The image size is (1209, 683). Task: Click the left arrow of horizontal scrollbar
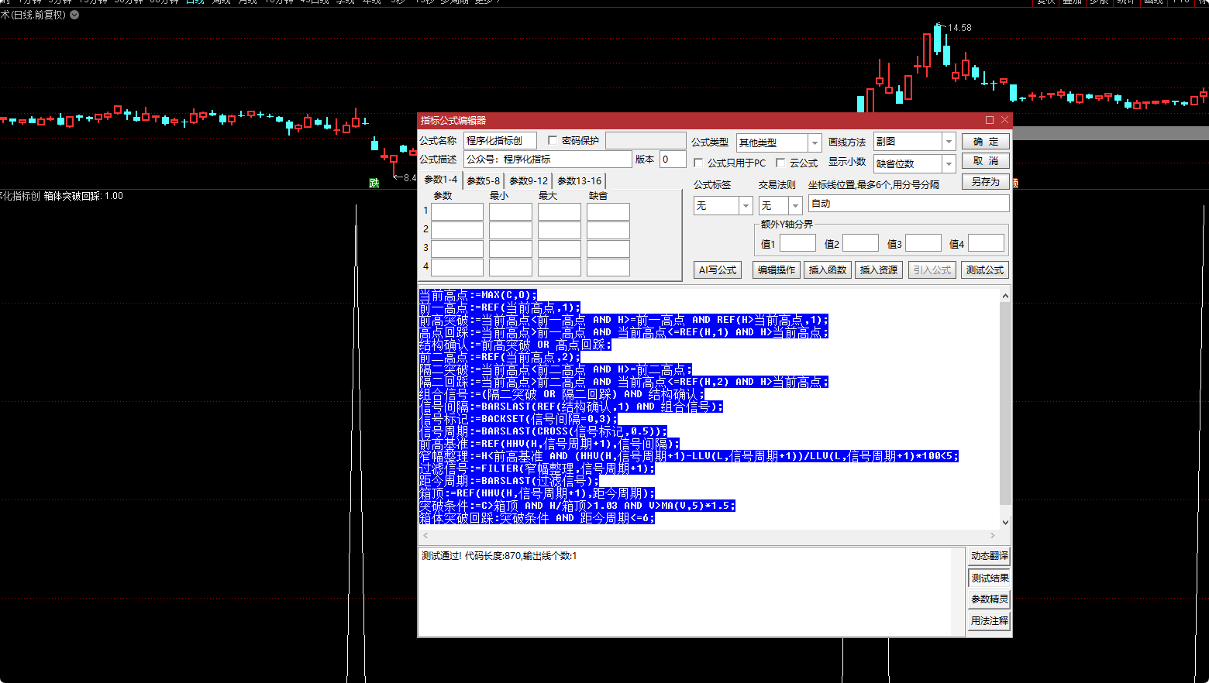[x=425, y=535]
